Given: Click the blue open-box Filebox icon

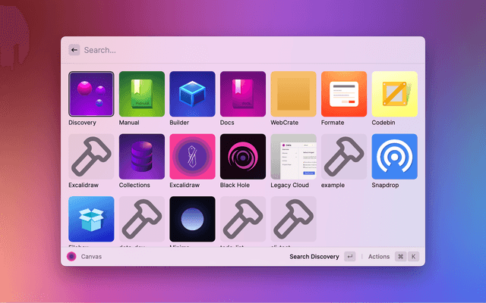Looking at the screenshot, I should pos(91,219).
